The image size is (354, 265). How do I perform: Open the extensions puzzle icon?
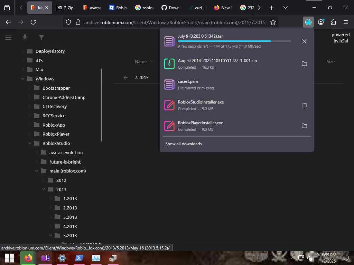click(x=333, y=22)
